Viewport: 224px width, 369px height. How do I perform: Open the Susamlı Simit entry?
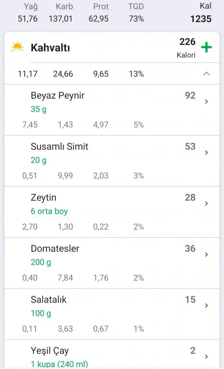tap(59, 147)
